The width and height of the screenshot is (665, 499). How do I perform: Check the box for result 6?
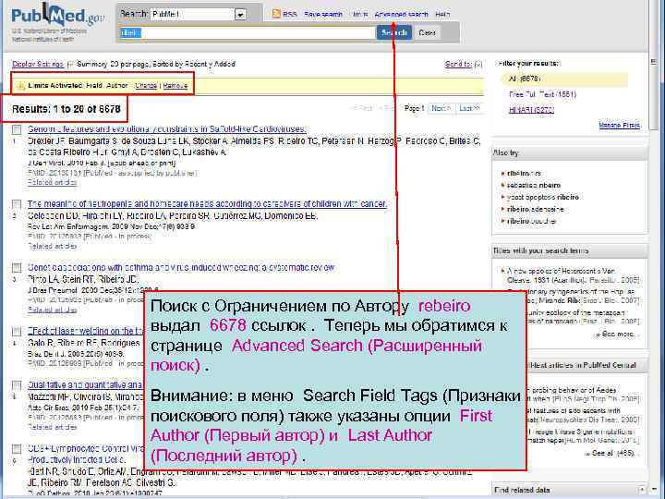tap(17, 449)
